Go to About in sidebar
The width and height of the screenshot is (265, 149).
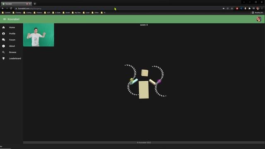12,46
